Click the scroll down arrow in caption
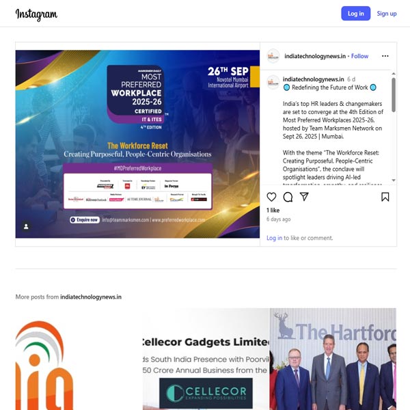Screen dimensions: 410x410 [394, 180]
